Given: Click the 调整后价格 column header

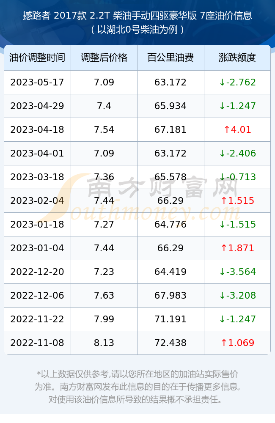Looking at the screenshot, I should pos(104,58).
